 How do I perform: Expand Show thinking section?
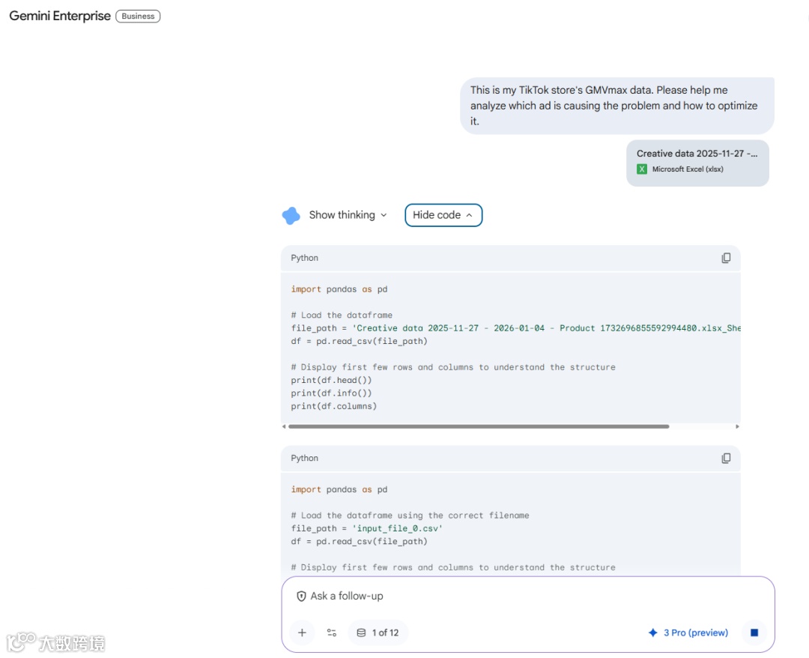[x=348, y=215]
